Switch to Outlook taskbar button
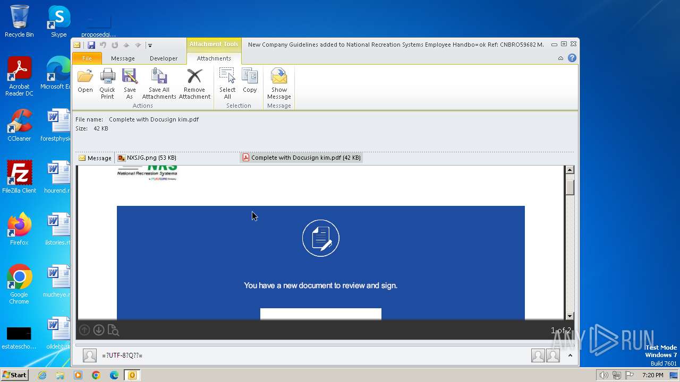 (132, 375)
